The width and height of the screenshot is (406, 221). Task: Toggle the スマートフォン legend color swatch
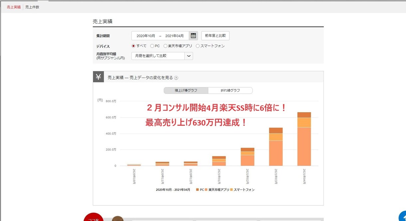tap(232, 190)
